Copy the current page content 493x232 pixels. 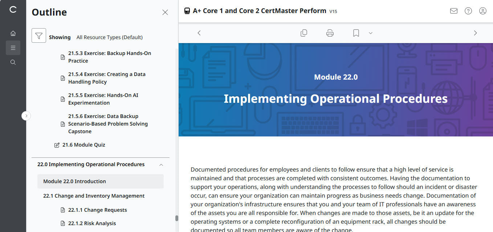[x=304, y=33]
